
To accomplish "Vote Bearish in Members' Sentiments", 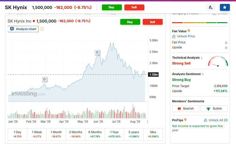I will click(185, 109).
